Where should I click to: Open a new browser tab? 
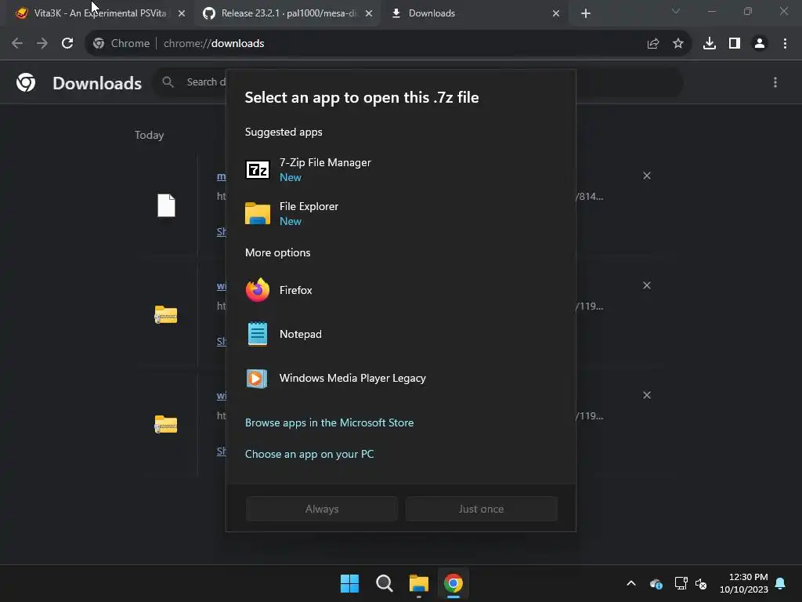coord(586,14)
